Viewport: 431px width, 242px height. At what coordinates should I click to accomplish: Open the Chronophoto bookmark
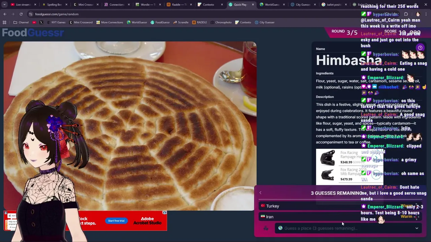(221, 22)
